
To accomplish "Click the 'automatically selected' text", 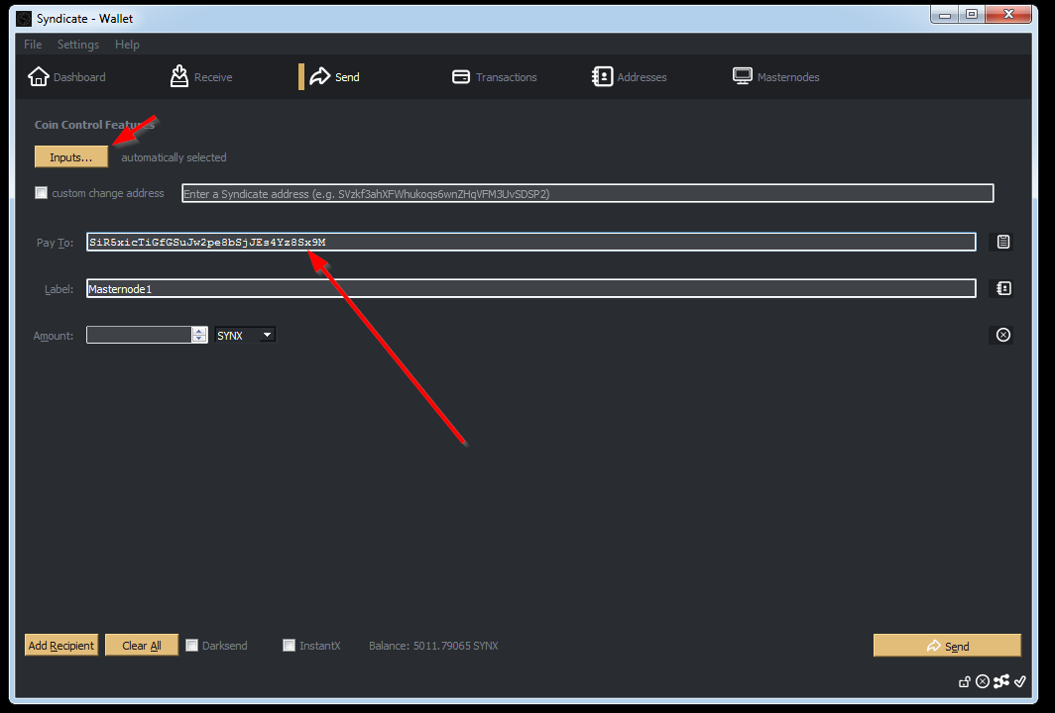I will pos(174,157).
